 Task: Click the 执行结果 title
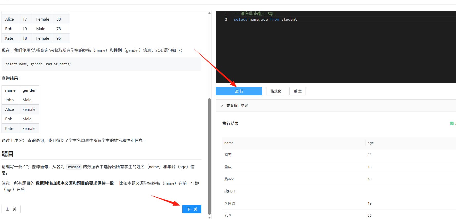[230, 123]
